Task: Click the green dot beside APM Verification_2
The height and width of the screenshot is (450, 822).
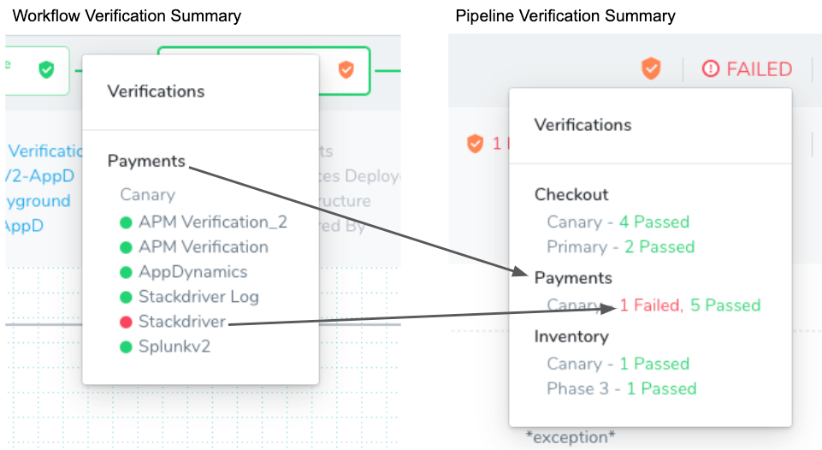Action: 126,222
